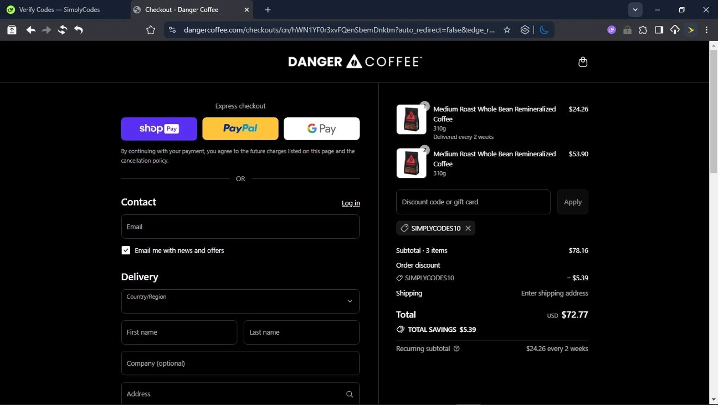Bookmark this page with the star icon
The width and height of the screenshot is (718, 405).
507,30
